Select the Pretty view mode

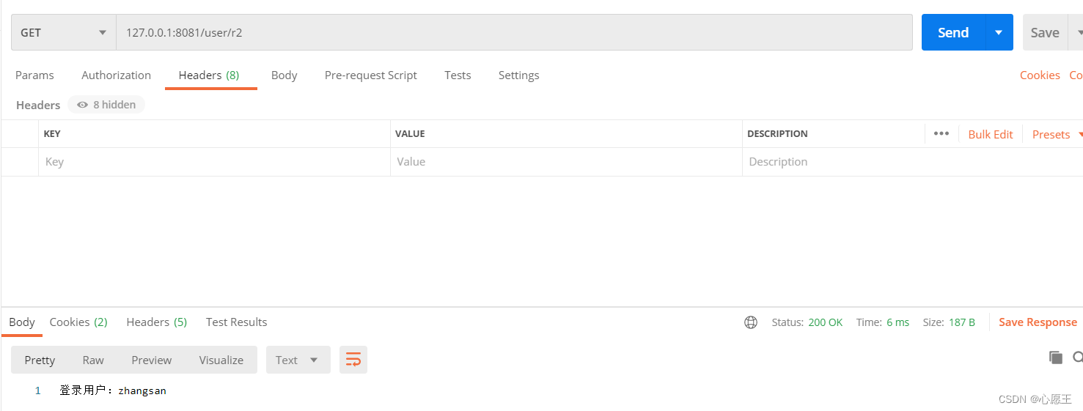coord(40,360)
